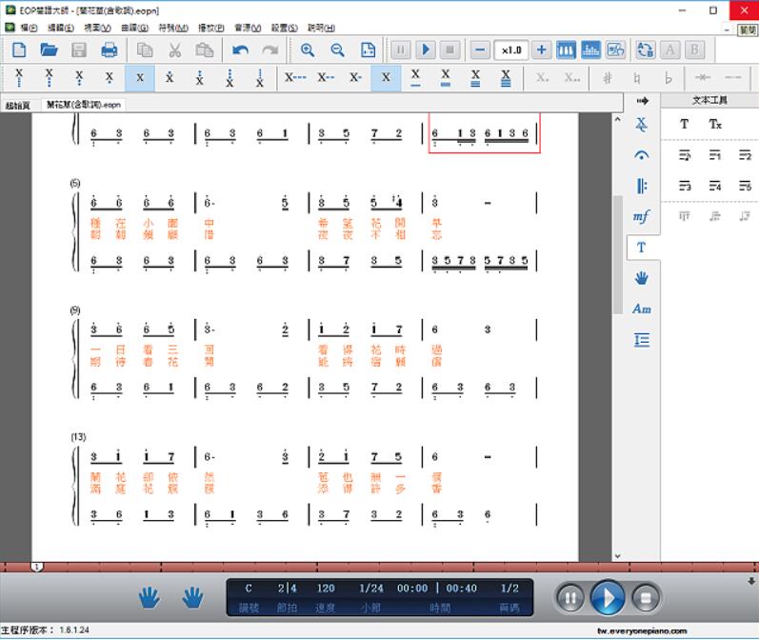Image resolution: width=759 pixels, height=640 pixels.
Task: Start playback from the top toolbar play button
Action: [x=426, y=50]
